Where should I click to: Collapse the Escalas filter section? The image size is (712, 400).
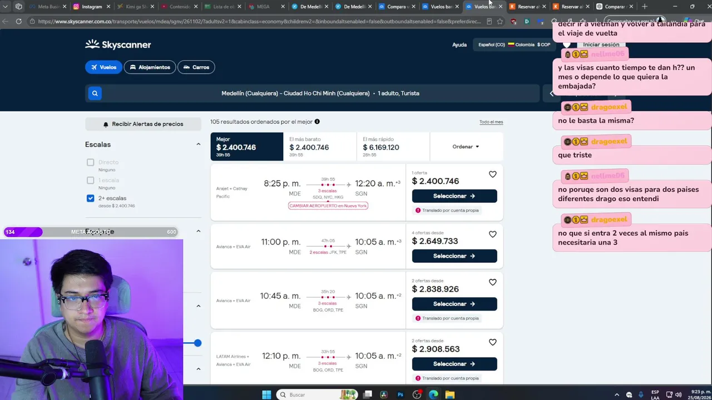(x=198, y=144)
